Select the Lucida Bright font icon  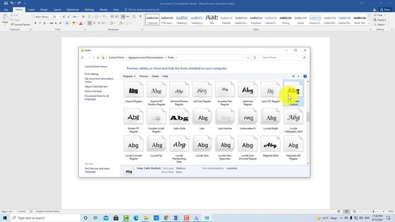click(x=270, y=117)
